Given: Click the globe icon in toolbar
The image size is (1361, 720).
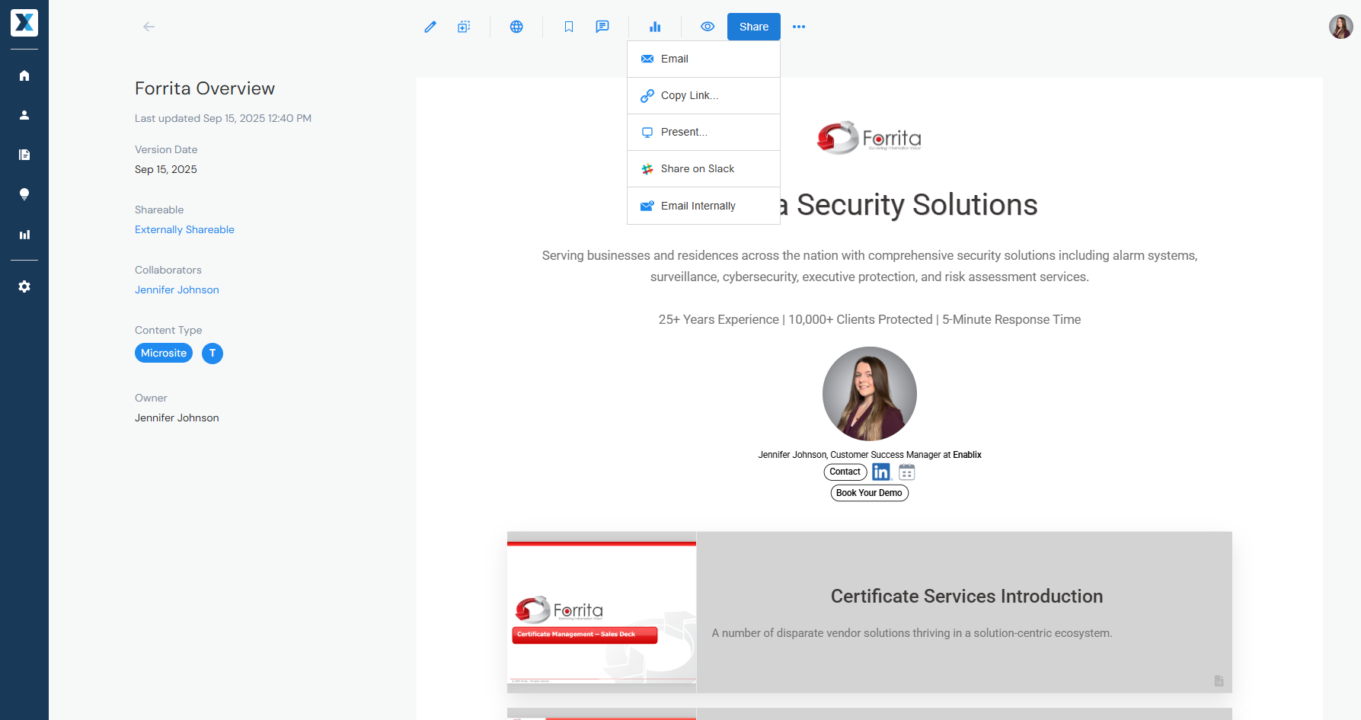Looking at the screenshot, I should point(516,27).
